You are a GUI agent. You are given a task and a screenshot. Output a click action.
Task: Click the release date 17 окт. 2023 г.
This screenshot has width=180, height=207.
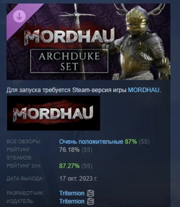point(78,179)
